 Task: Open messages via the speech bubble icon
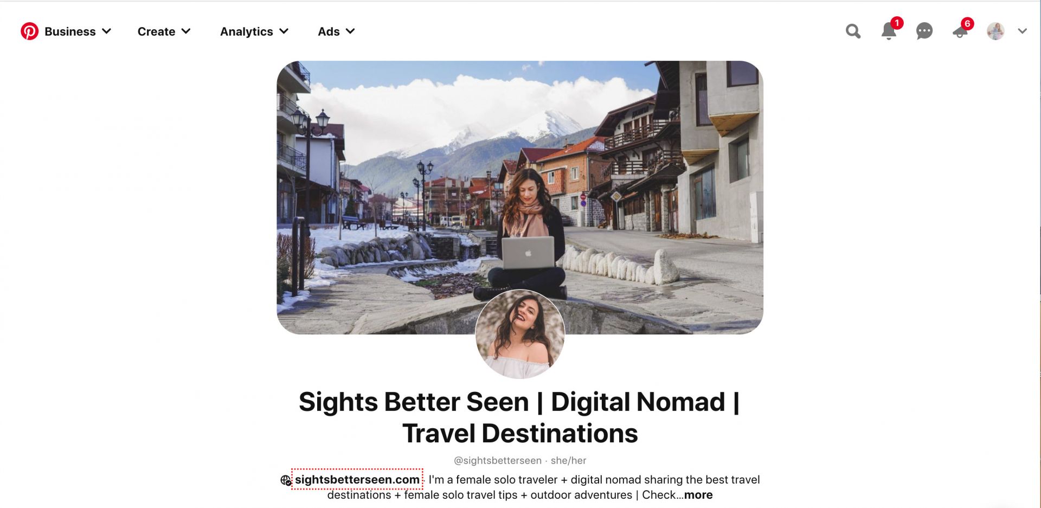tap(924, 31)
